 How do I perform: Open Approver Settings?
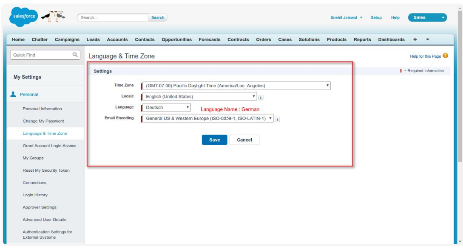click(x=40, y=207)
